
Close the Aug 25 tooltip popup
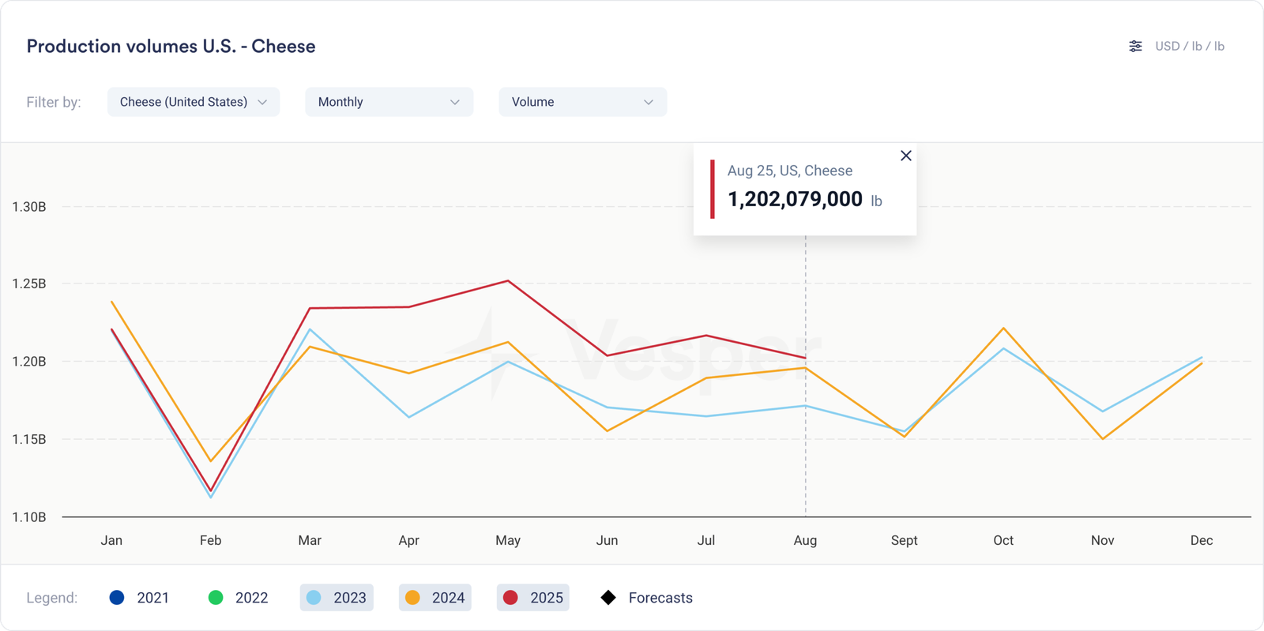tap(906, 156)
